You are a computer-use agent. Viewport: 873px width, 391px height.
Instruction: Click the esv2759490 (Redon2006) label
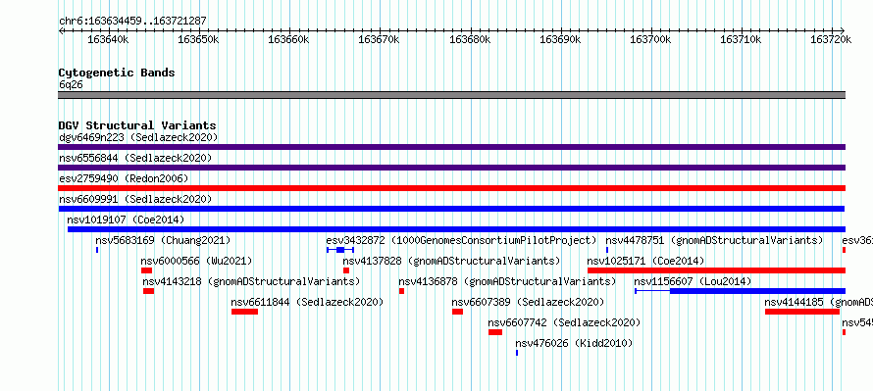124,178
